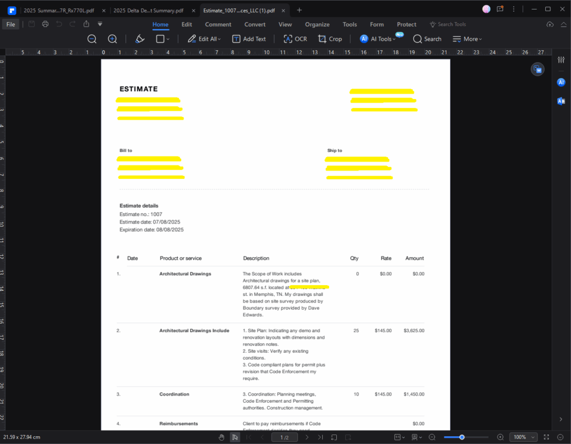Toggle the Select tool in status bar
Screen dimensions: 571x444
tap(235, 437)
